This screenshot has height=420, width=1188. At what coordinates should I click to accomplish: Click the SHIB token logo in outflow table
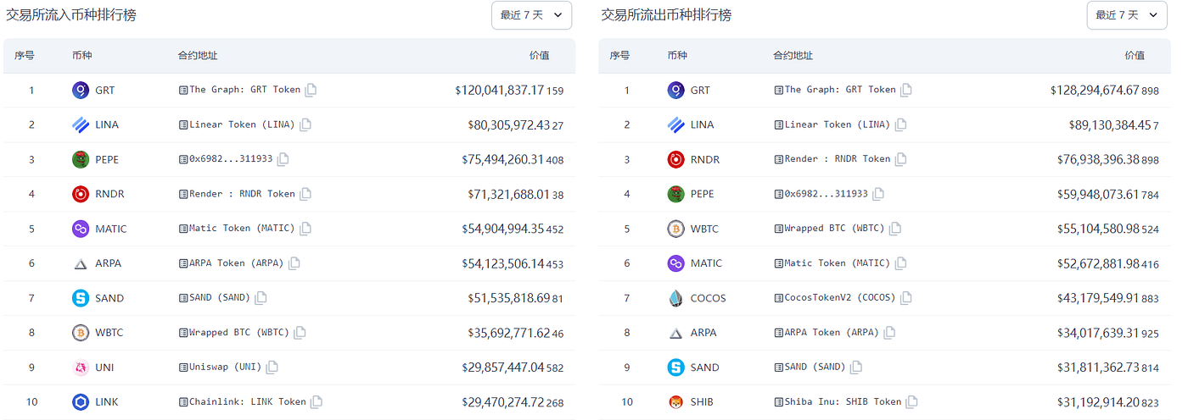coord(675,402)
